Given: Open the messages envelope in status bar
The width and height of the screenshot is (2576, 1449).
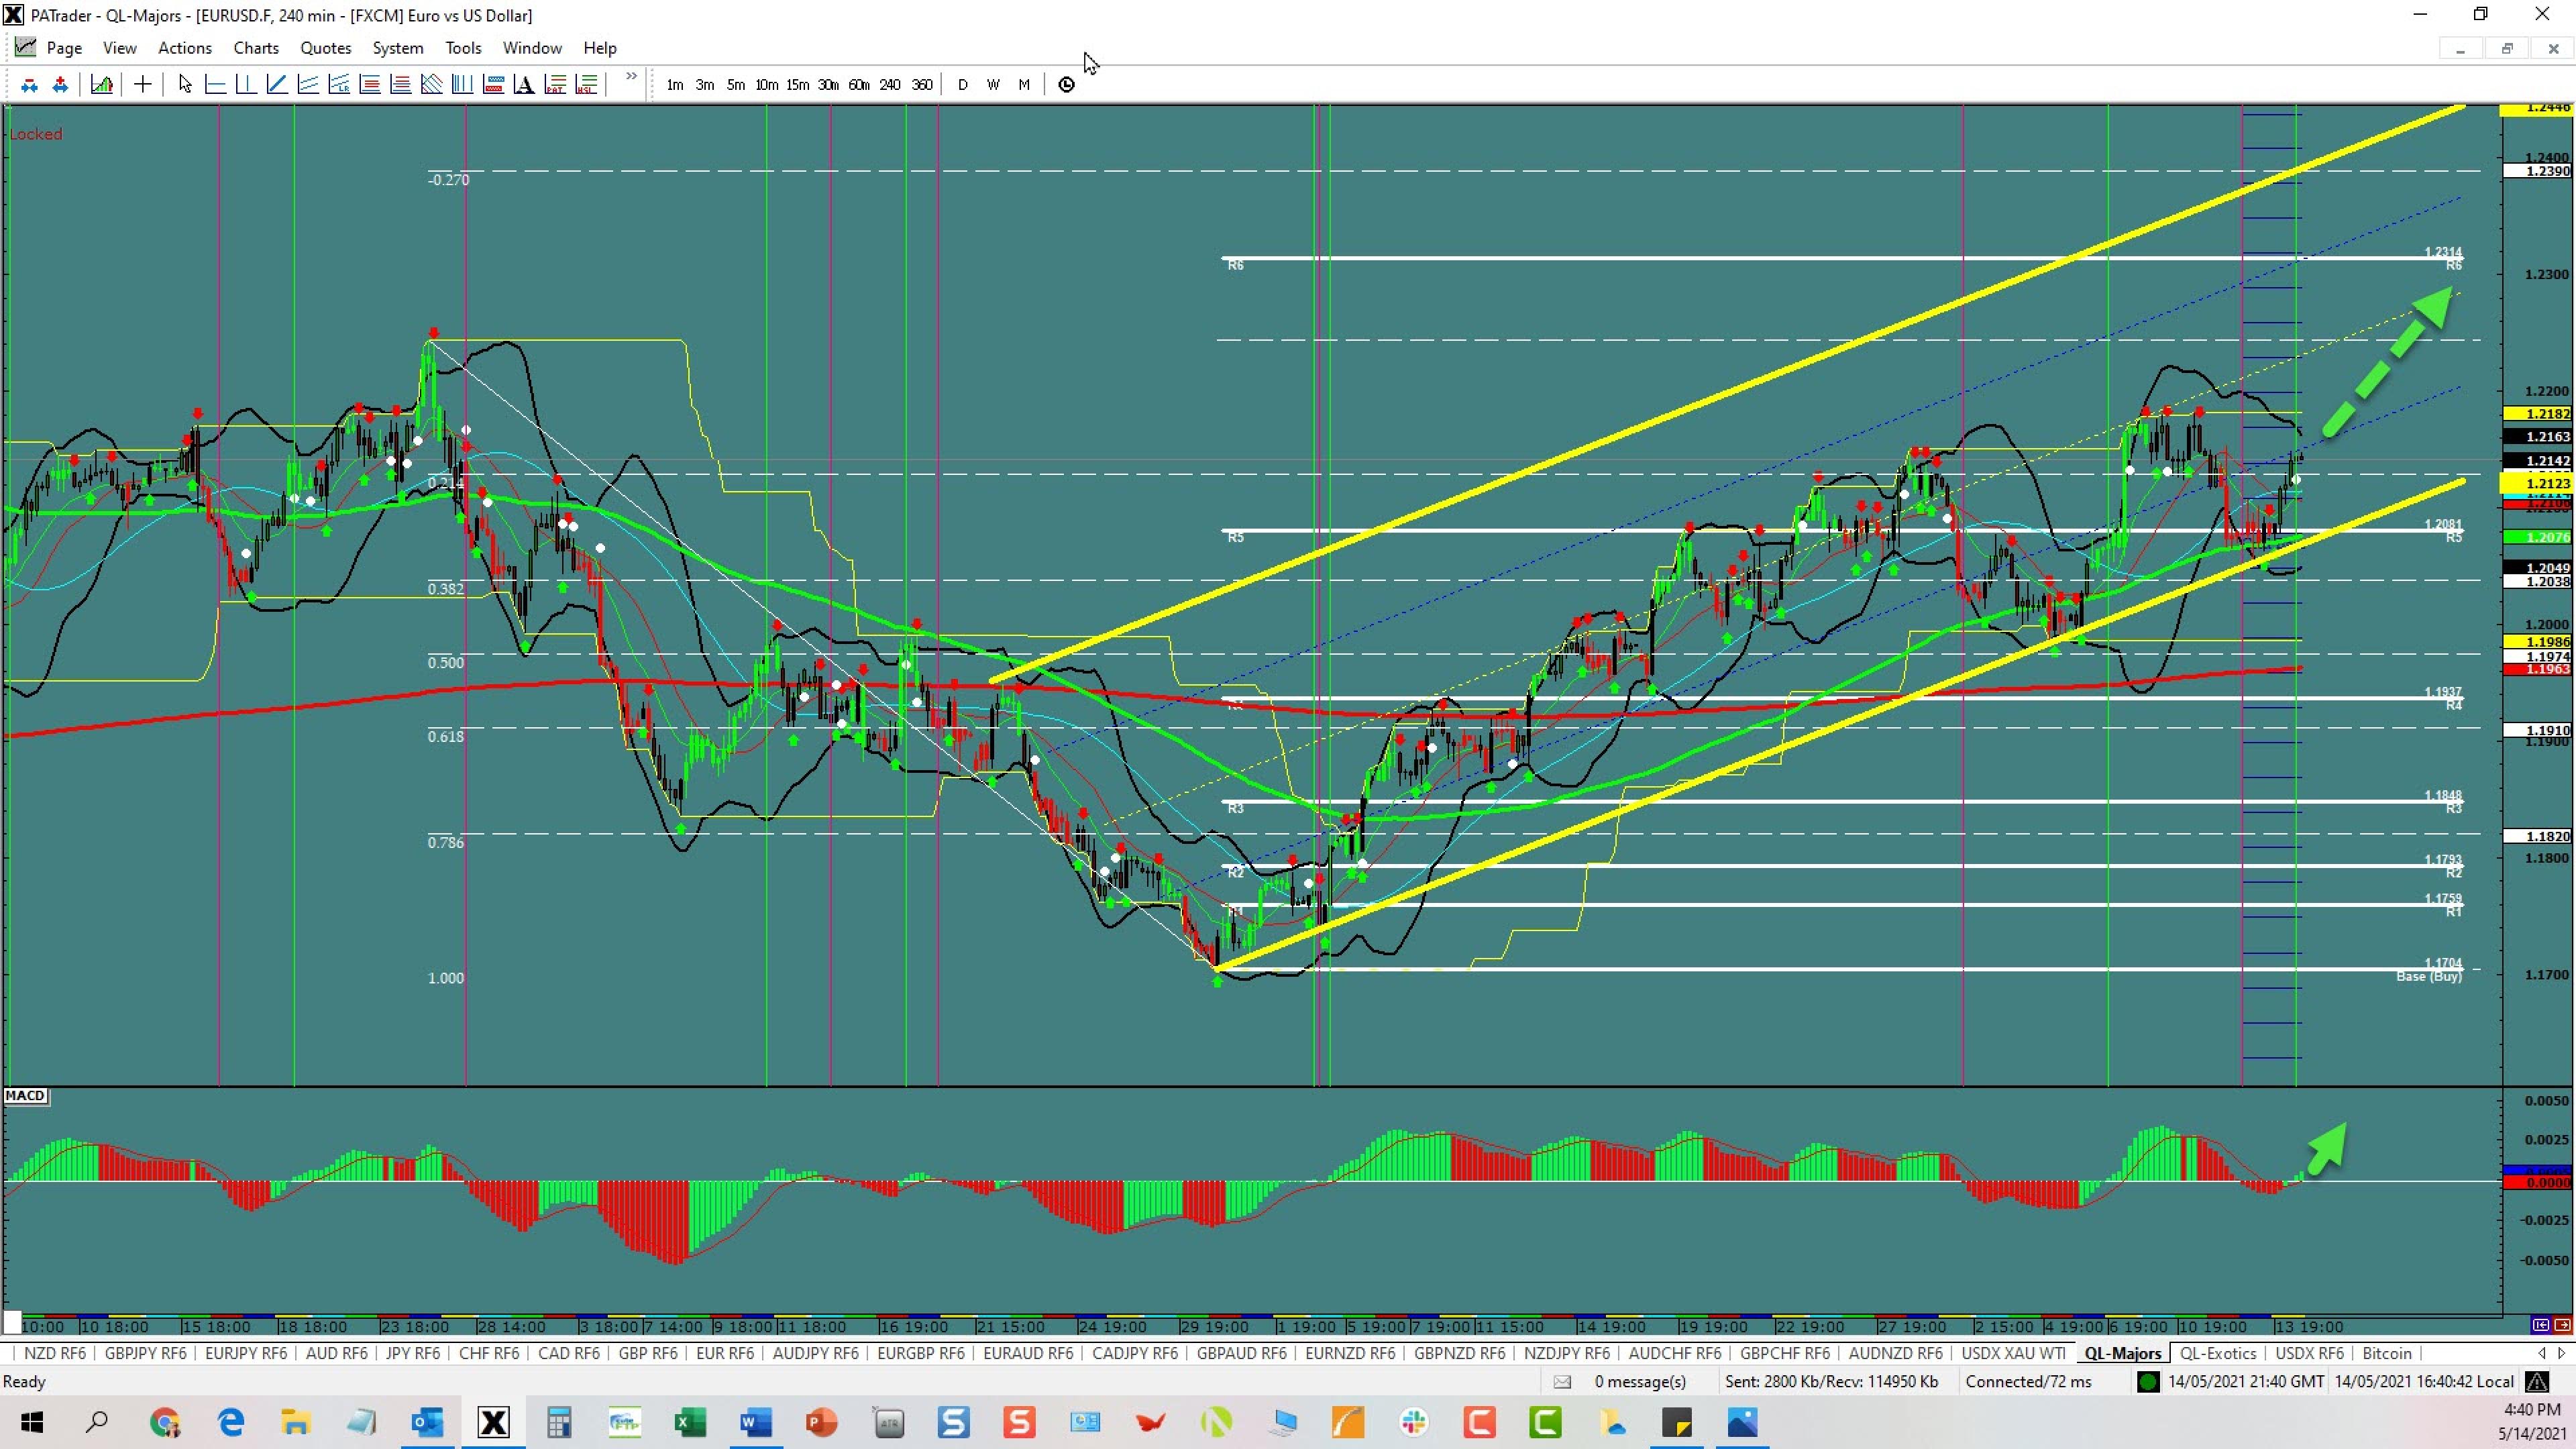Looking at the screenshot, I should [x=1562, y=1382].
